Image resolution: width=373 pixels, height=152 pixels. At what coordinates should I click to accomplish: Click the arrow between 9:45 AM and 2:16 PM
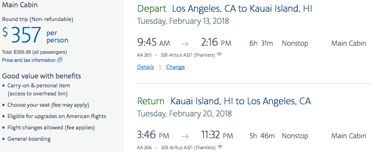click(185, 44)
